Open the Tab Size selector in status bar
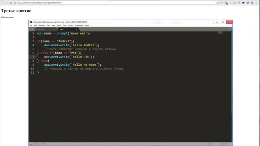The height and width of the screenshot is (146, 260). (x=211, y=144)
